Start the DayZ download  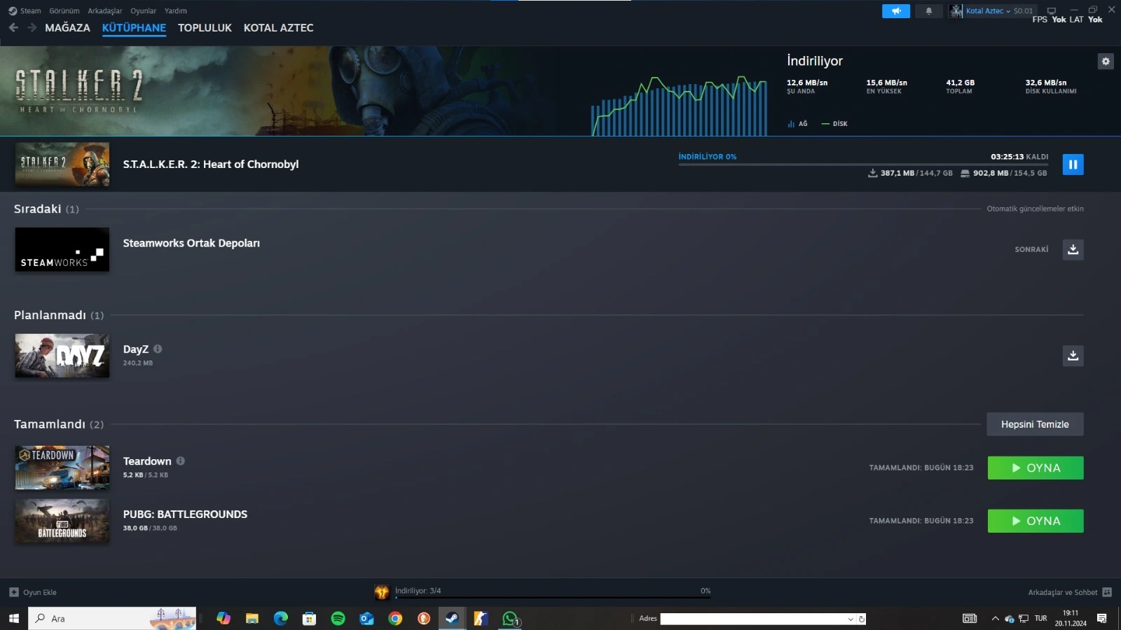click(1073, 356)
